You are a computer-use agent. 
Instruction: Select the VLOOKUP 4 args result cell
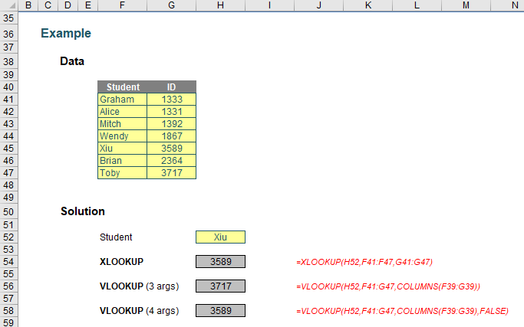pos(221,311)
